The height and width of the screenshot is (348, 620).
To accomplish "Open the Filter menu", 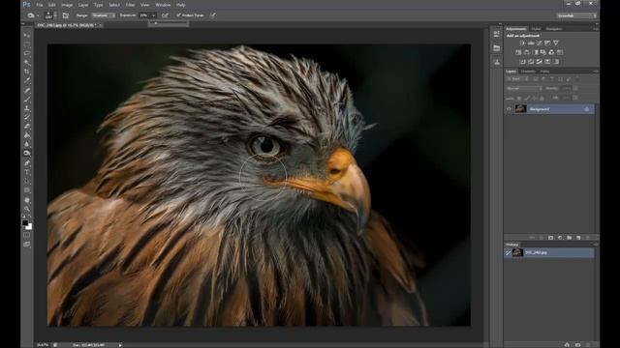I will tap(130, 5).
